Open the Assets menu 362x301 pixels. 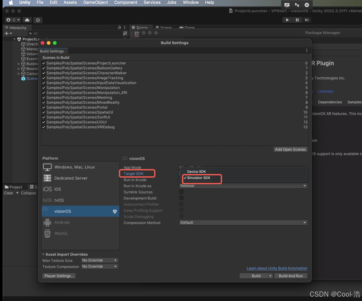pos(70,3)
